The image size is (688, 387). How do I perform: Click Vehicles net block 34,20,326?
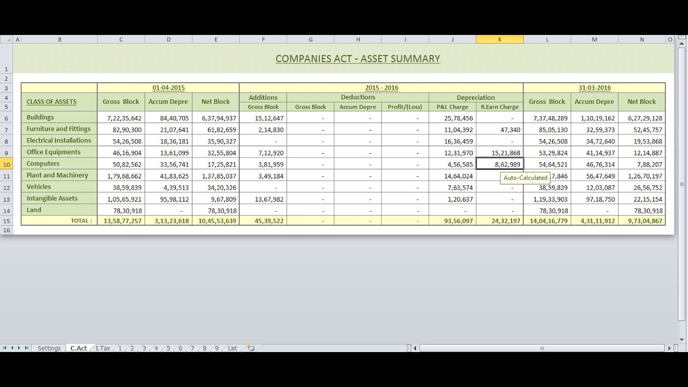216,188
